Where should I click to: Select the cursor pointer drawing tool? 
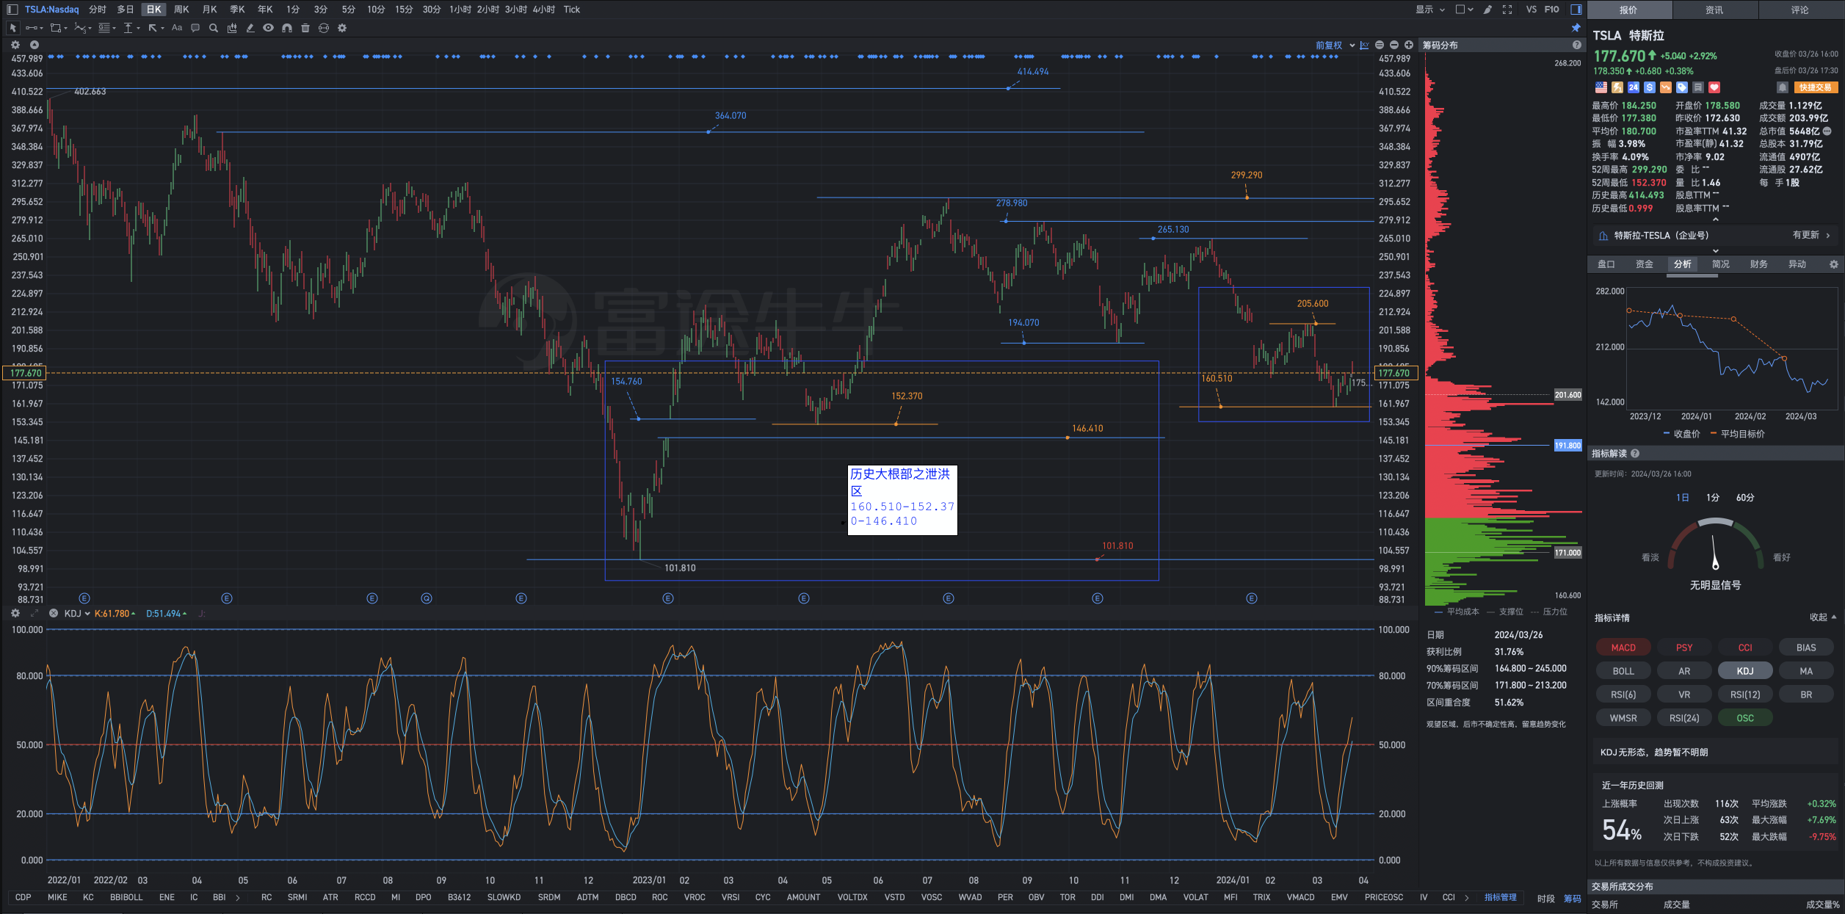click(12, 28)
